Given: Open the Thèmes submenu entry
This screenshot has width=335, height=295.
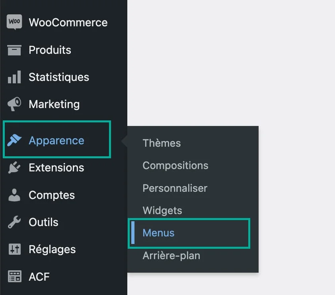Looking at the screenshot, I should pos(162,143).
